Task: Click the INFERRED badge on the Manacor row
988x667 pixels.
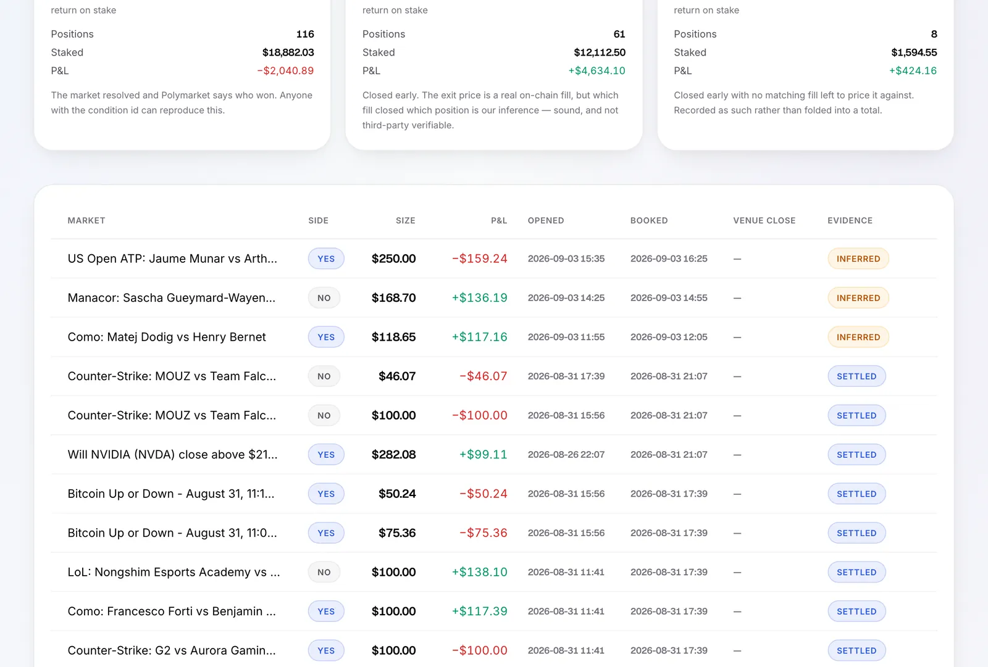Action: click(x=858, y=298)
